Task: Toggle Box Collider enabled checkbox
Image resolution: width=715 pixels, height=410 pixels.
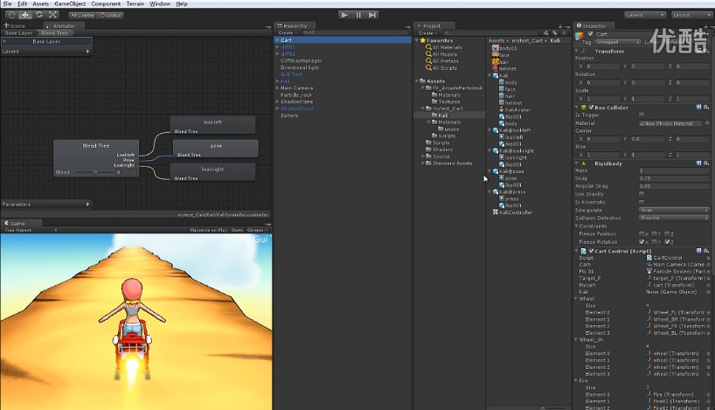Action: point(592,108)
